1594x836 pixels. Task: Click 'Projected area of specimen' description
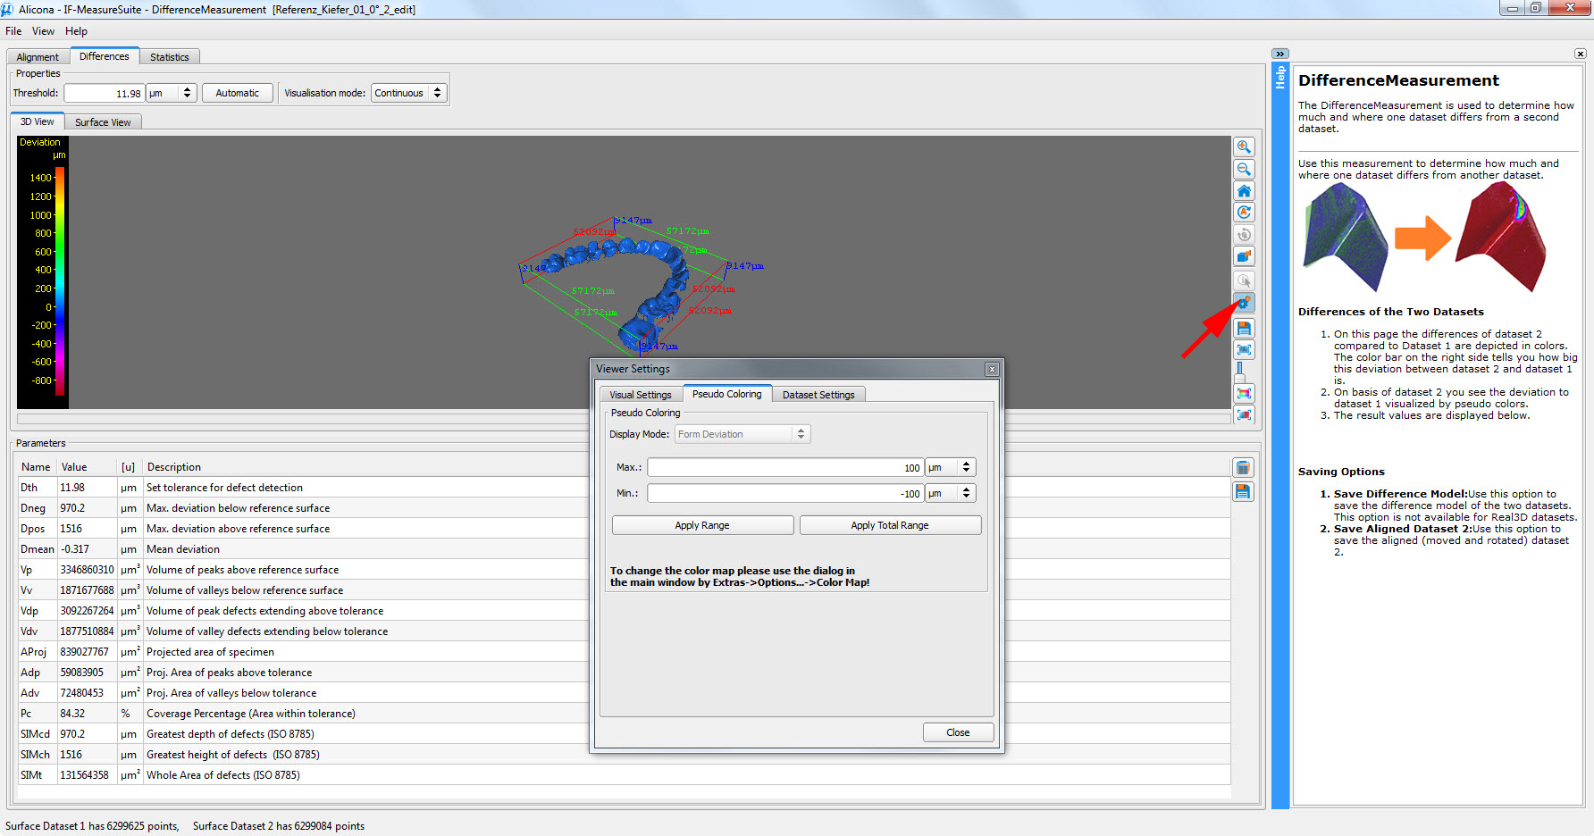click(210, 652)
